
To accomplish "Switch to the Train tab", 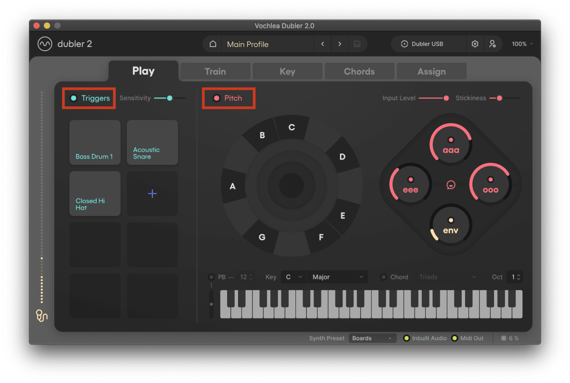I will pyautogui.click(x=215, y=71).
